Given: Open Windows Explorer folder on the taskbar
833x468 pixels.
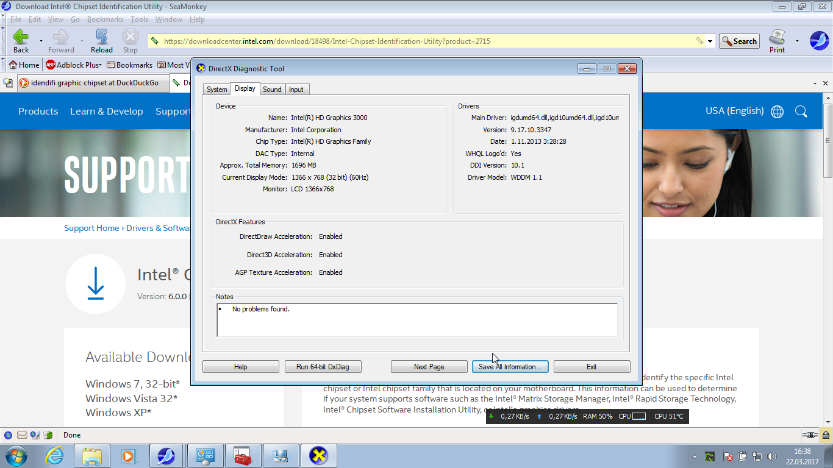Looking at the screenshot, I should (92, 456).
